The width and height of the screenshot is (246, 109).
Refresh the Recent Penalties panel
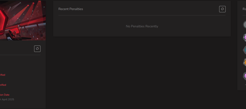coord(222,9)
